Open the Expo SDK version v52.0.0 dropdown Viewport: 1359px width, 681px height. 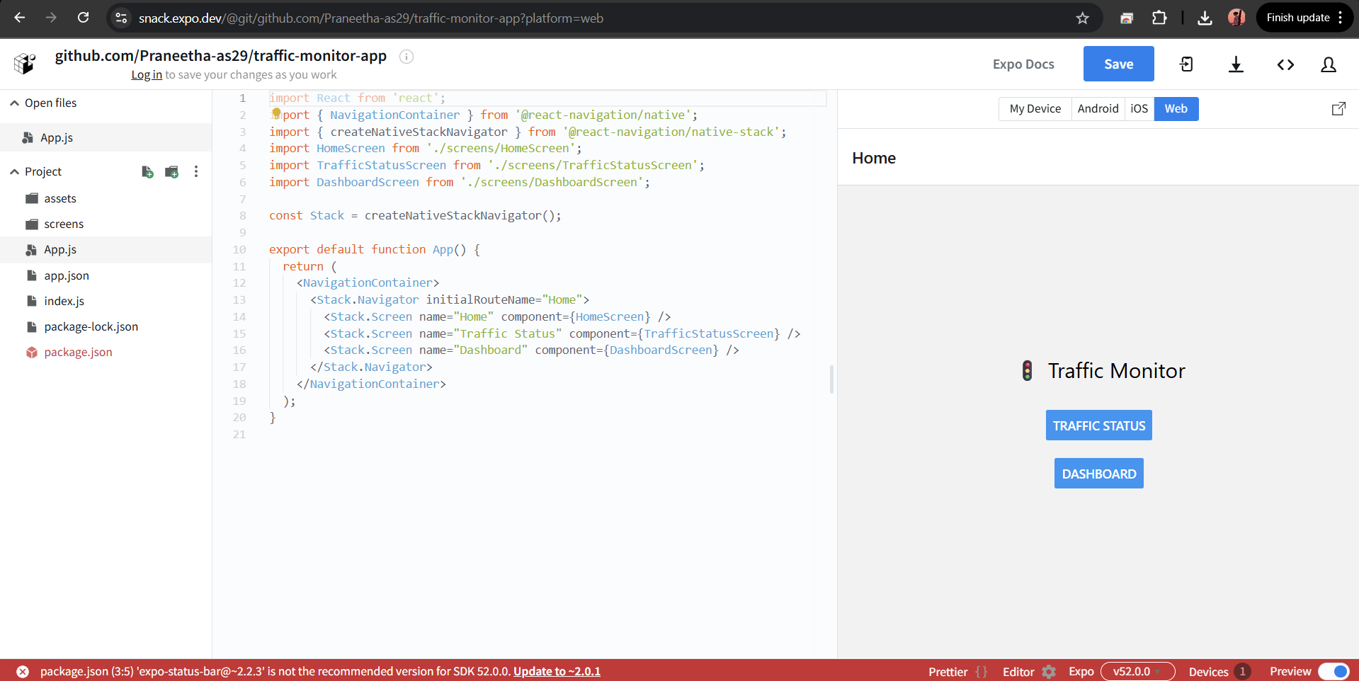pos(1137,671)
